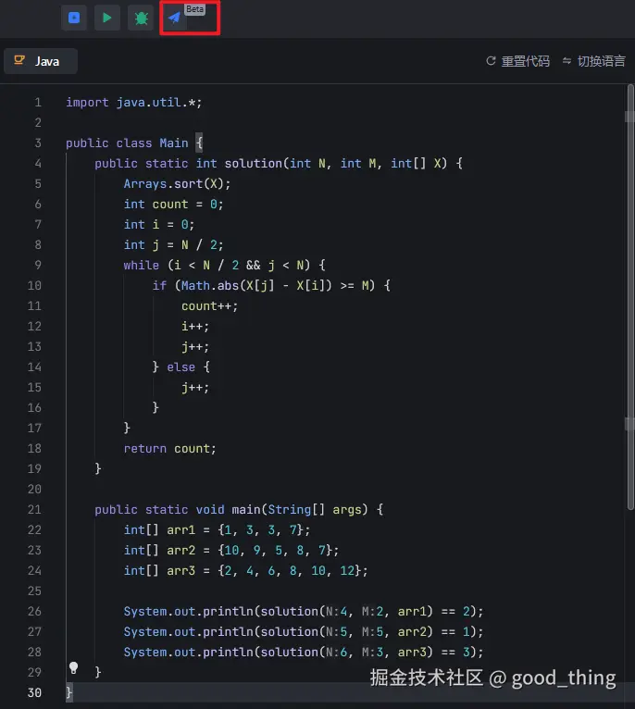Click 'i++;' on line 12
The width and height of the screenshot is (635, 709).
[195, 327]
